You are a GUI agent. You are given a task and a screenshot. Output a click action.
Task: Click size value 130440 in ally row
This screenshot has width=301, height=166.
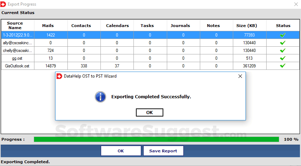click(249, 43)
